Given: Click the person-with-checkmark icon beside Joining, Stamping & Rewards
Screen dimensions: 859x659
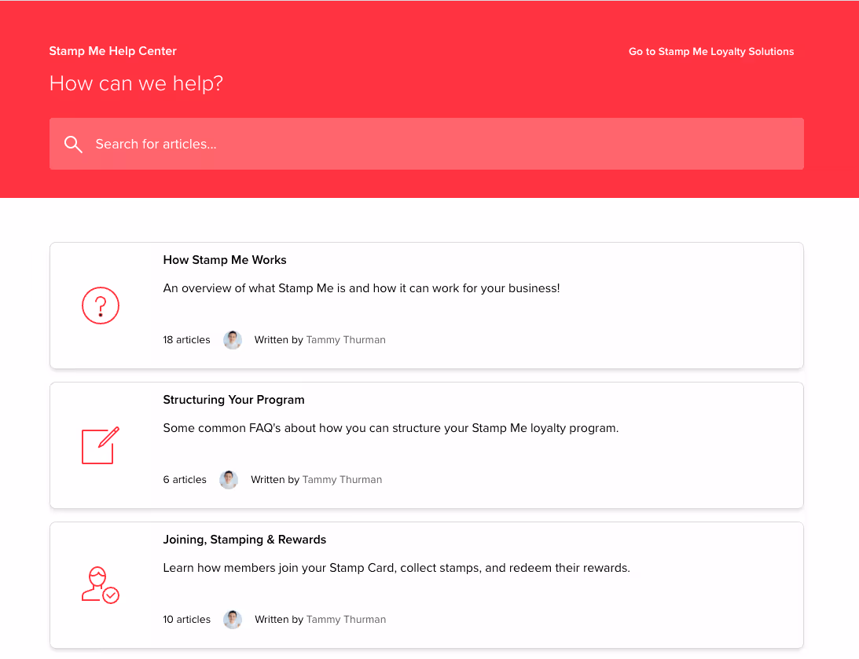Looking at the screenshot, I should 101,584.
